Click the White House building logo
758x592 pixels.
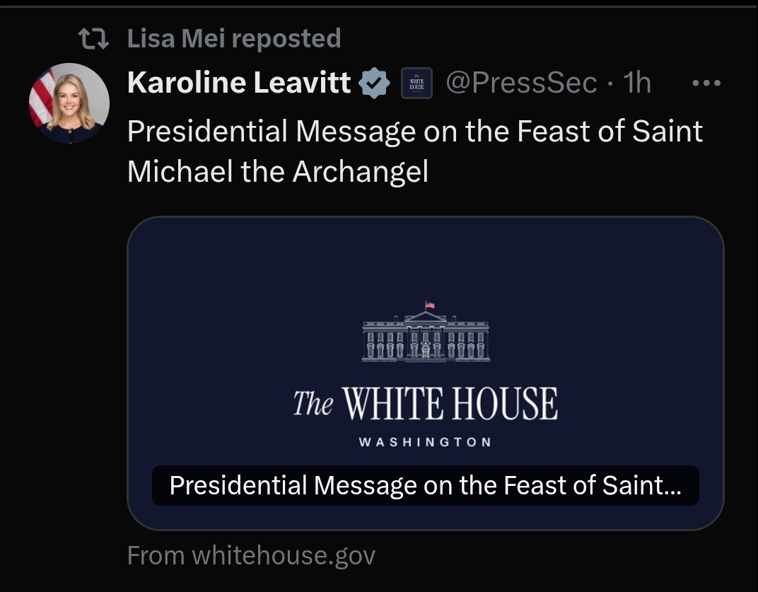[425, 338]
